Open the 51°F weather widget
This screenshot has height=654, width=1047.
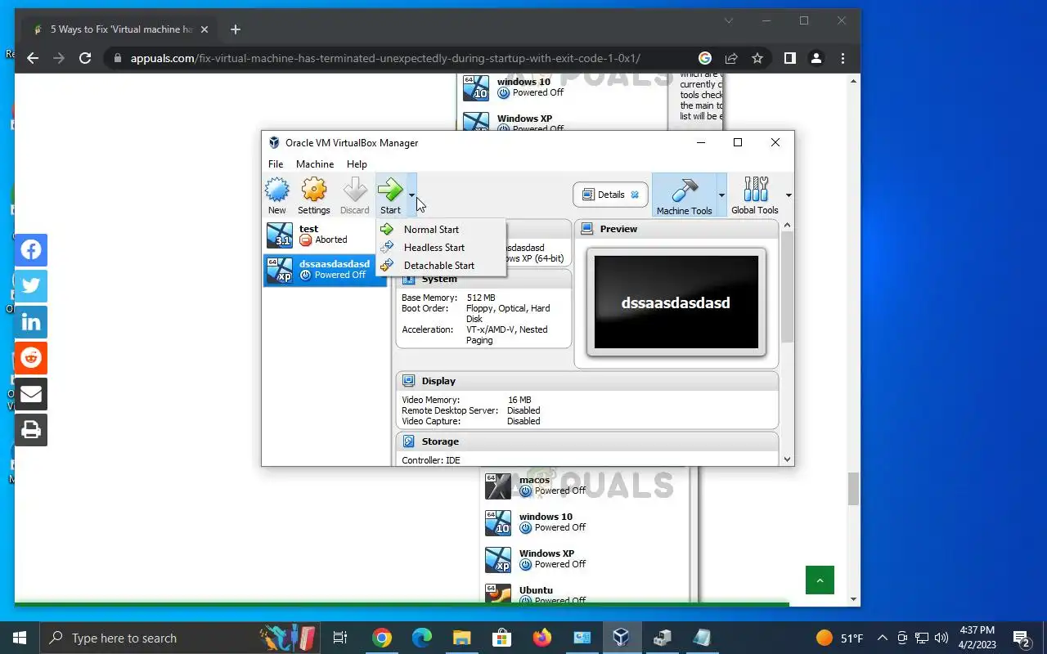[x=840, y=638]
